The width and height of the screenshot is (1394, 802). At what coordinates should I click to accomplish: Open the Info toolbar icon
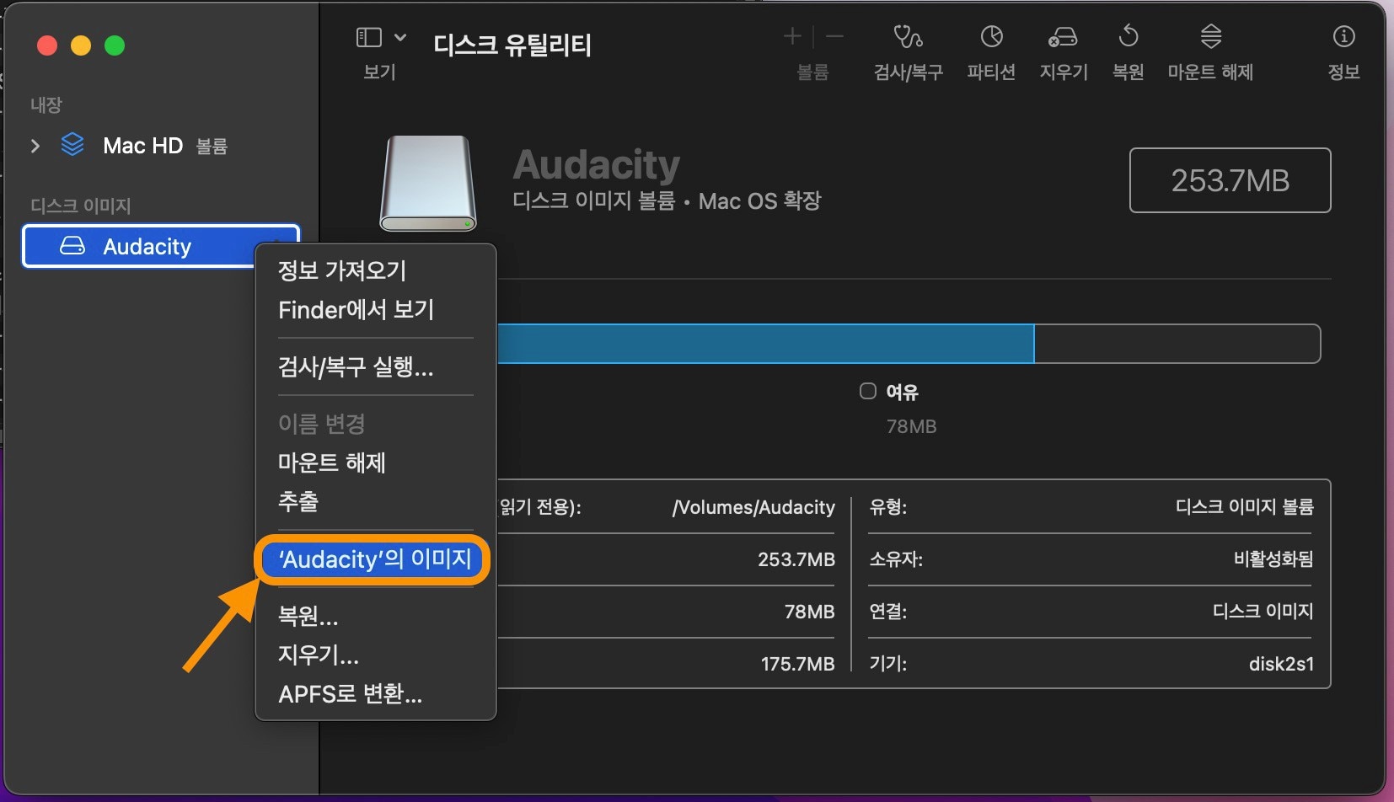coord(1343,36)
